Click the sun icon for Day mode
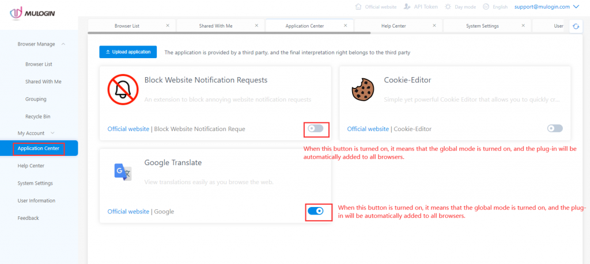 (448, 7)
